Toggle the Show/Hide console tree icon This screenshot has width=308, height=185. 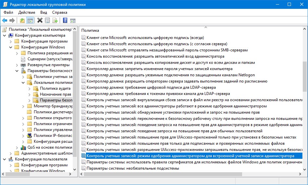point(30,20)
